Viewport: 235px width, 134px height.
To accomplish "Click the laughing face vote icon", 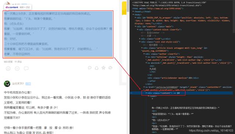I will [8, 68].
